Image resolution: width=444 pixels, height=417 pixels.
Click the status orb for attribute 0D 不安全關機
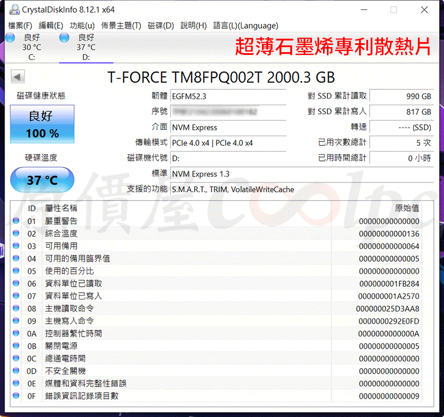pyautogui.click(x=16, y=370)
